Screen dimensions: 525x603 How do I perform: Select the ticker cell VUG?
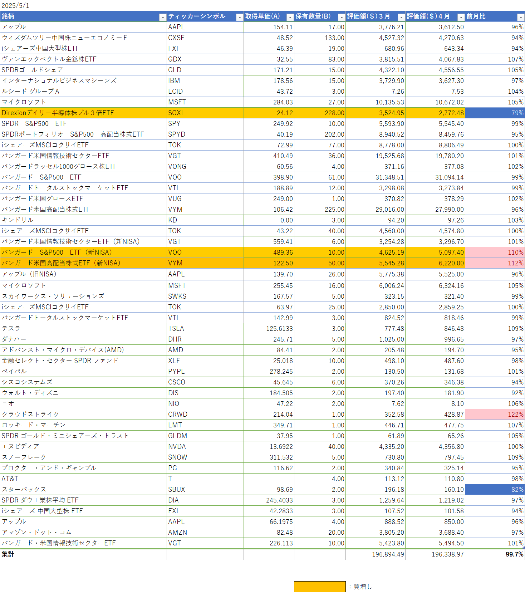[x=205, y=199]
